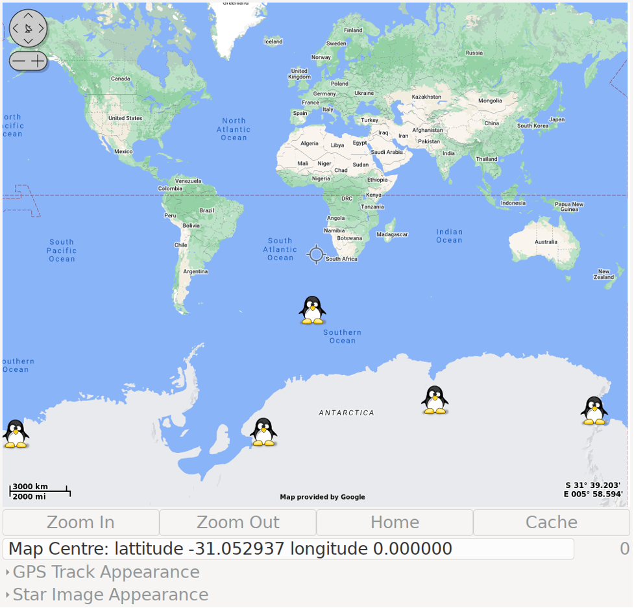Click the GPS centre icon inside the D-pad

coord(29,29)
